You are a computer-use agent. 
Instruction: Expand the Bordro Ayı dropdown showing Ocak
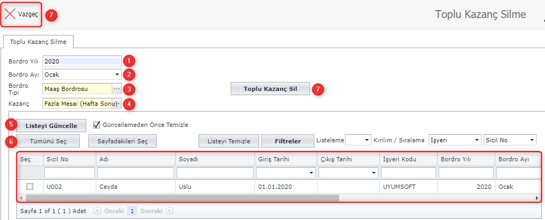coord(117,75)
